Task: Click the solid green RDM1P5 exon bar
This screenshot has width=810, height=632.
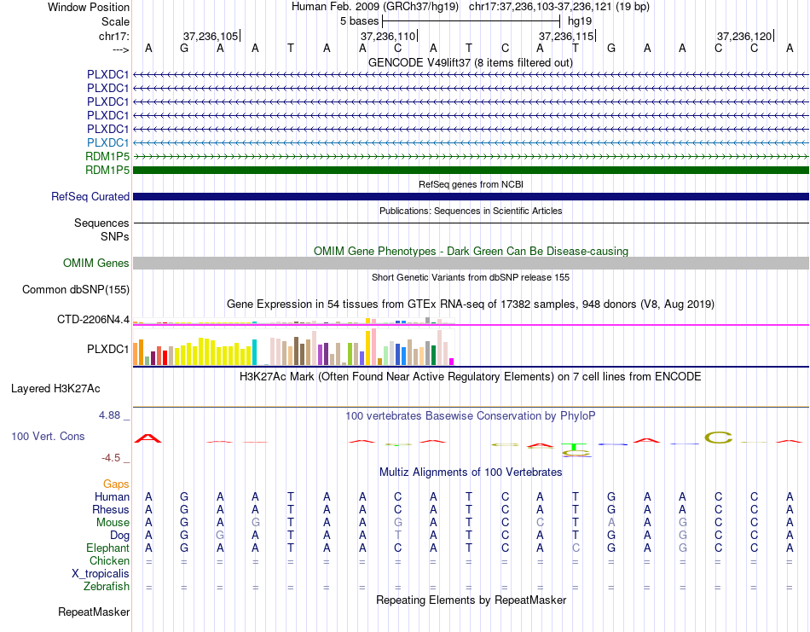Action: [471, 170]
